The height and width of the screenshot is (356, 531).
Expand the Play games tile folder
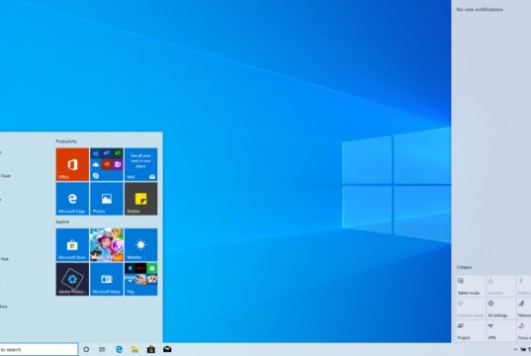(x=140, y=279)
